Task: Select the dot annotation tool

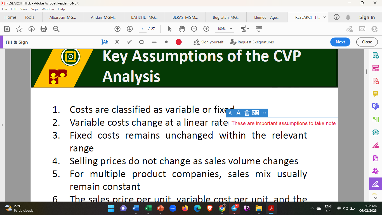Action: (x=166, y=42)
